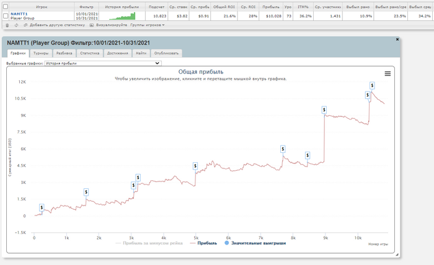The width and height of the screenshot is (434, 265).
Task: Sort by the Подсчет column header
Action: click(x=156, y=7)
